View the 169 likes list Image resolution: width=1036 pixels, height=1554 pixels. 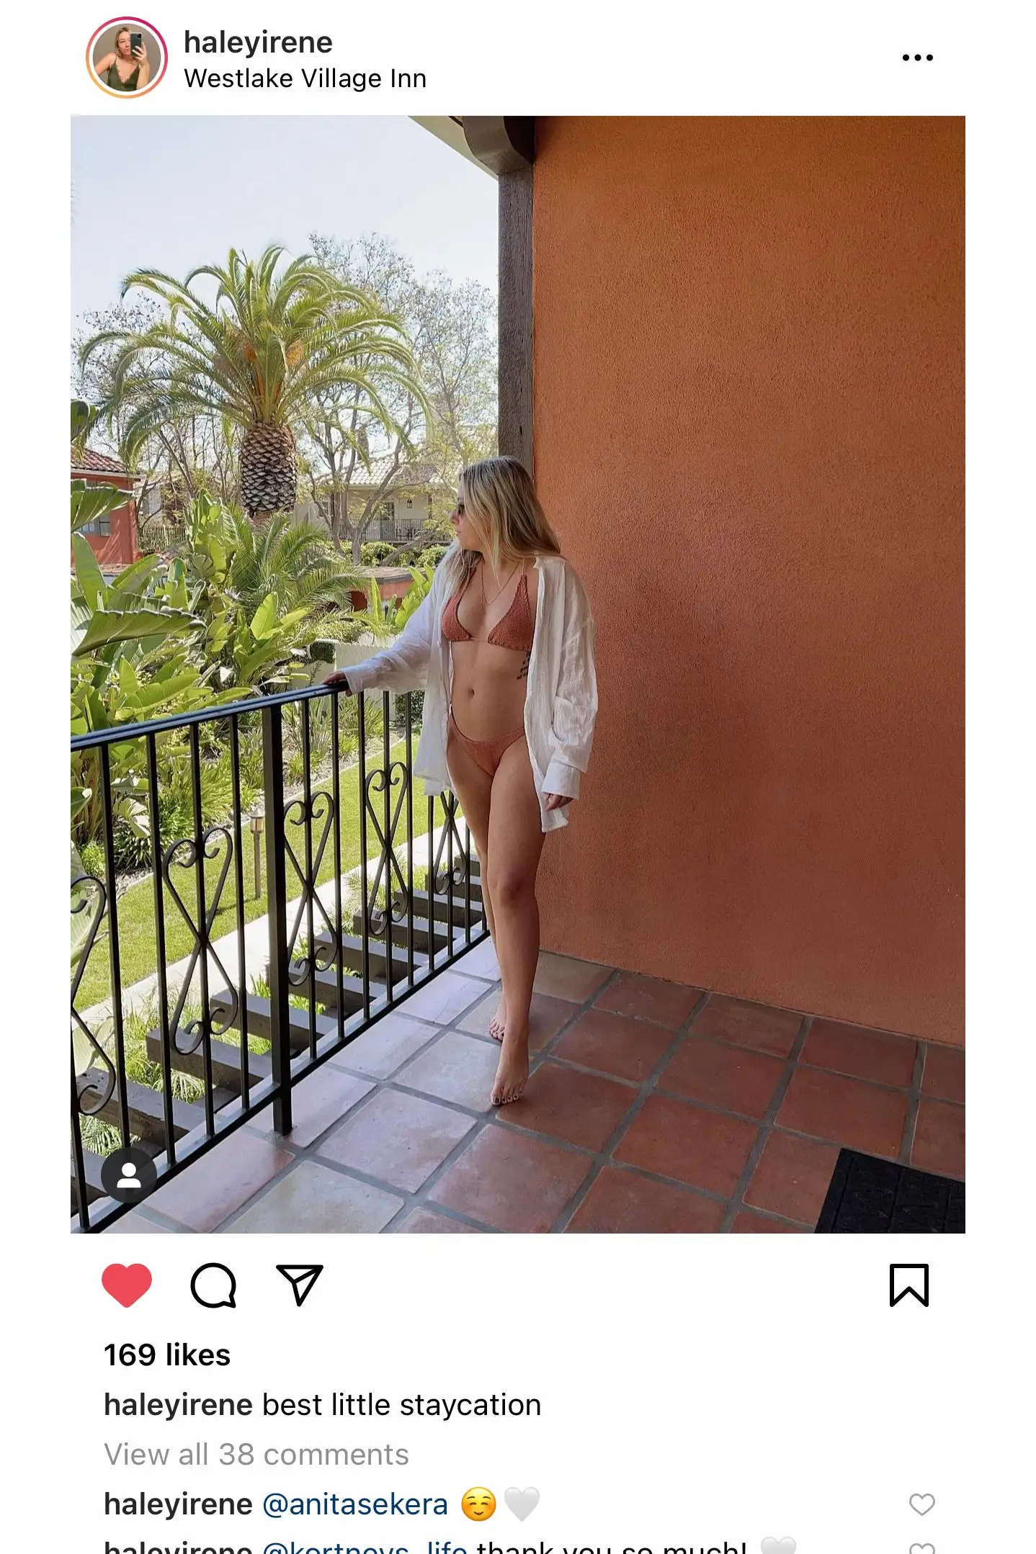point(167,1355)
